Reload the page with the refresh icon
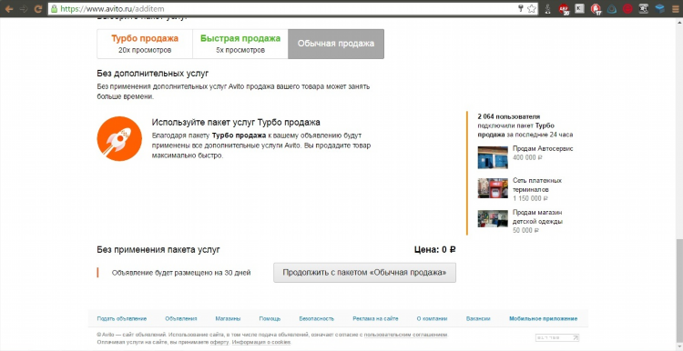683x351 pixels. [x=38, y=8]
